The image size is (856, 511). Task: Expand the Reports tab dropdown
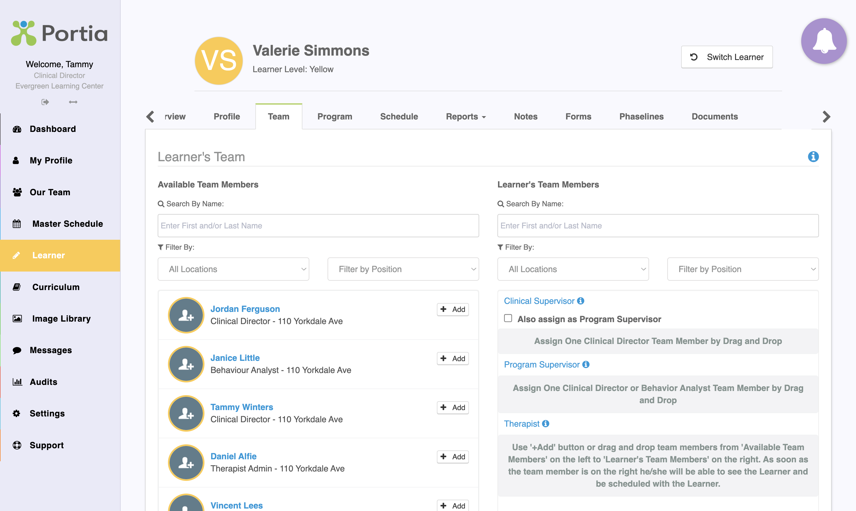[x=466, y=116]
